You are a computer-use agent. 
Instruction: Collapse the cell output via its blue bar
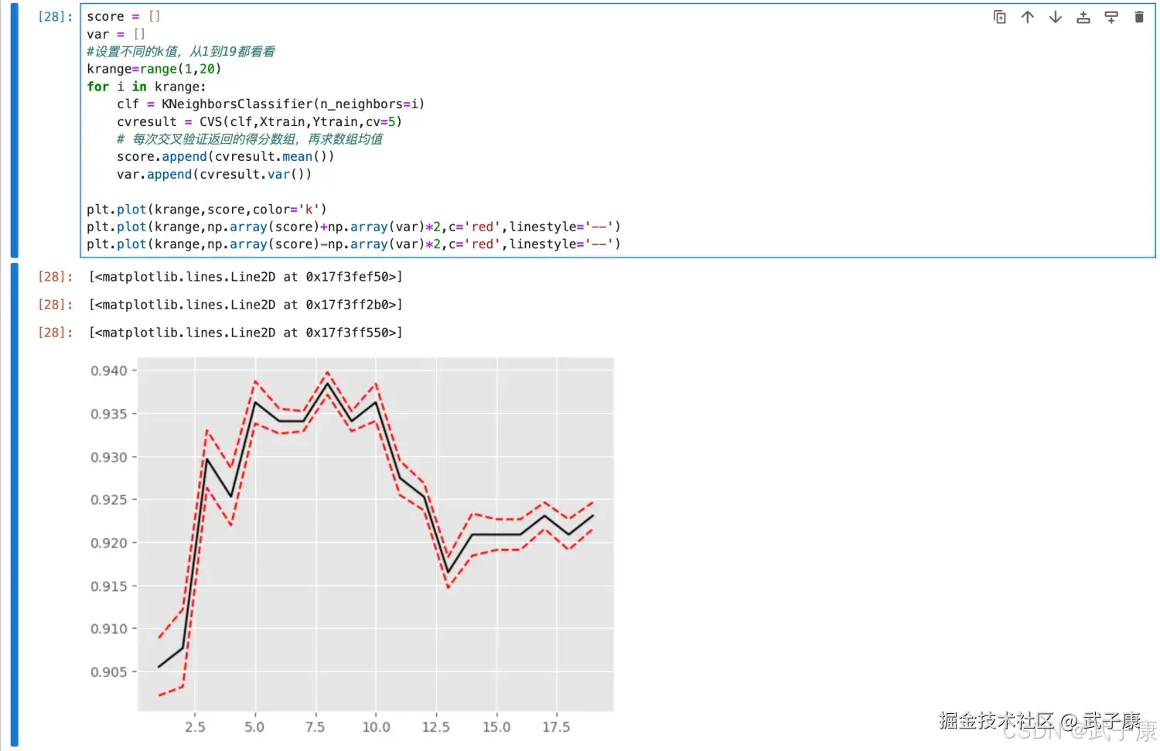pos(14,504)
